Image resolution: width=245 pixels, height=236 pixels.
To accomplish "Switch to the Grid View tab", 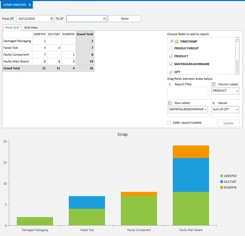I will point(31,27).
